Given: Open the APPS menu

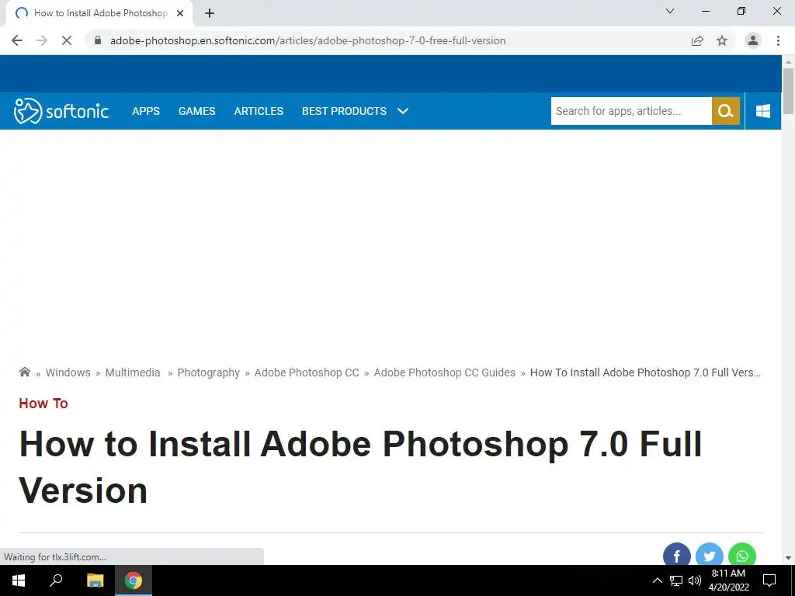Looking at the screenshot, I should pos(146,111).
